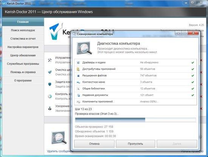Click the disabled Далее button

[177, 144]
